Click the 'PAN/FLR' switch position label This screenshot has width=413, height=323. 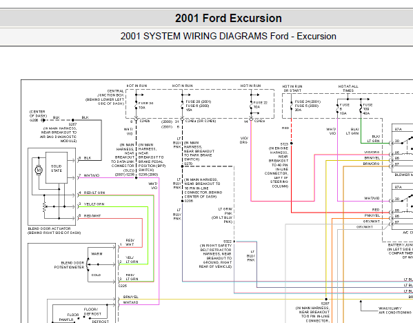(x=66, y=320)
